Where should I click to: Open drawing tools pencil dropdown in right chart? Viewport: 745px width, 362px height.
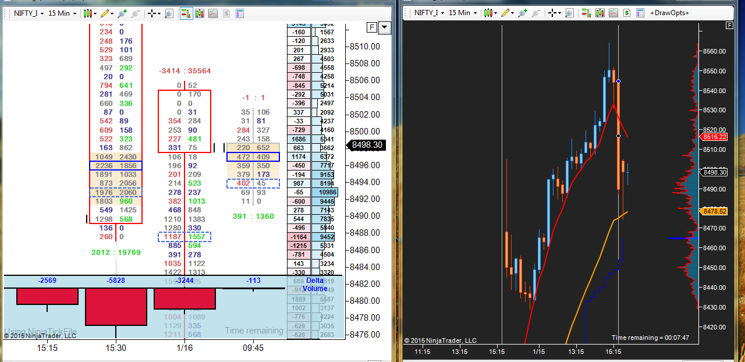point(508,13)
